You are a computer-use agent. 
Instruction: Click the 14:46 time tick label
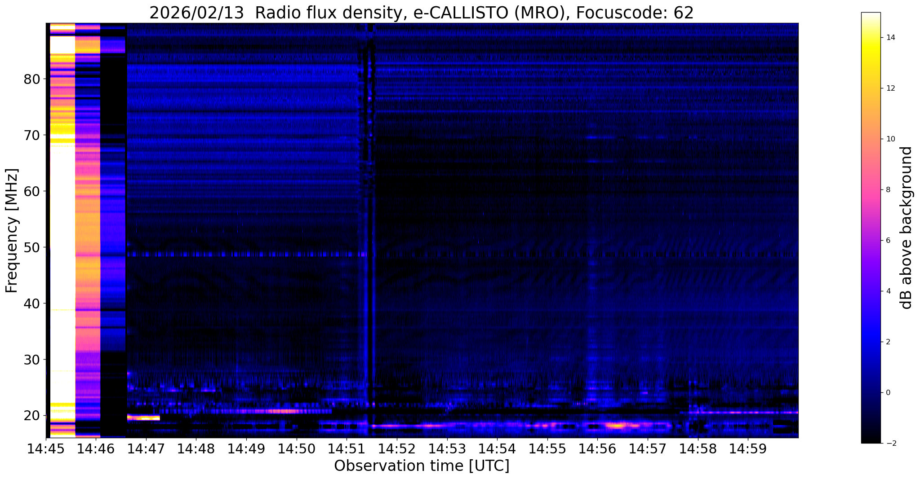coord(96,448)
